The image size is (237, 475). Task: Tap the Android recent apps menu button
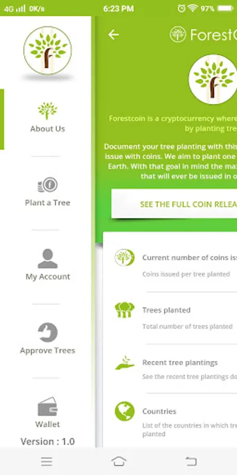[46, 461]
